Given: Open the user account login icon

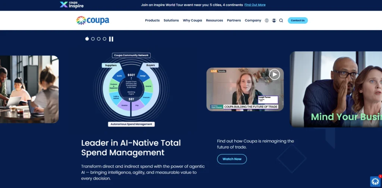Looking at the screenshot, I should coord(274,21).
